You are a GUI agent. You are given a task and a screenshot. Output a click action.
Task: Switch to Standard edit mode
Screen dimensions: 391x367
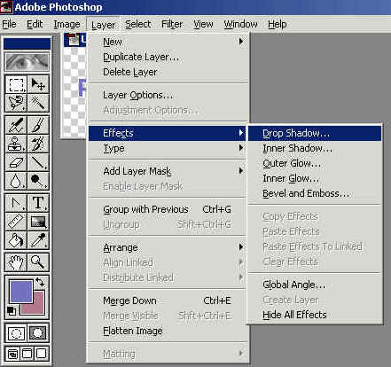coord(16,333)
